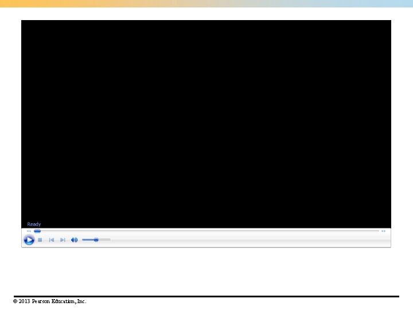Click the seek bar track midpoint
Image resolution: width=413 pixels, height=310 pixels.
pyautogui.click(x=206, y=231)
